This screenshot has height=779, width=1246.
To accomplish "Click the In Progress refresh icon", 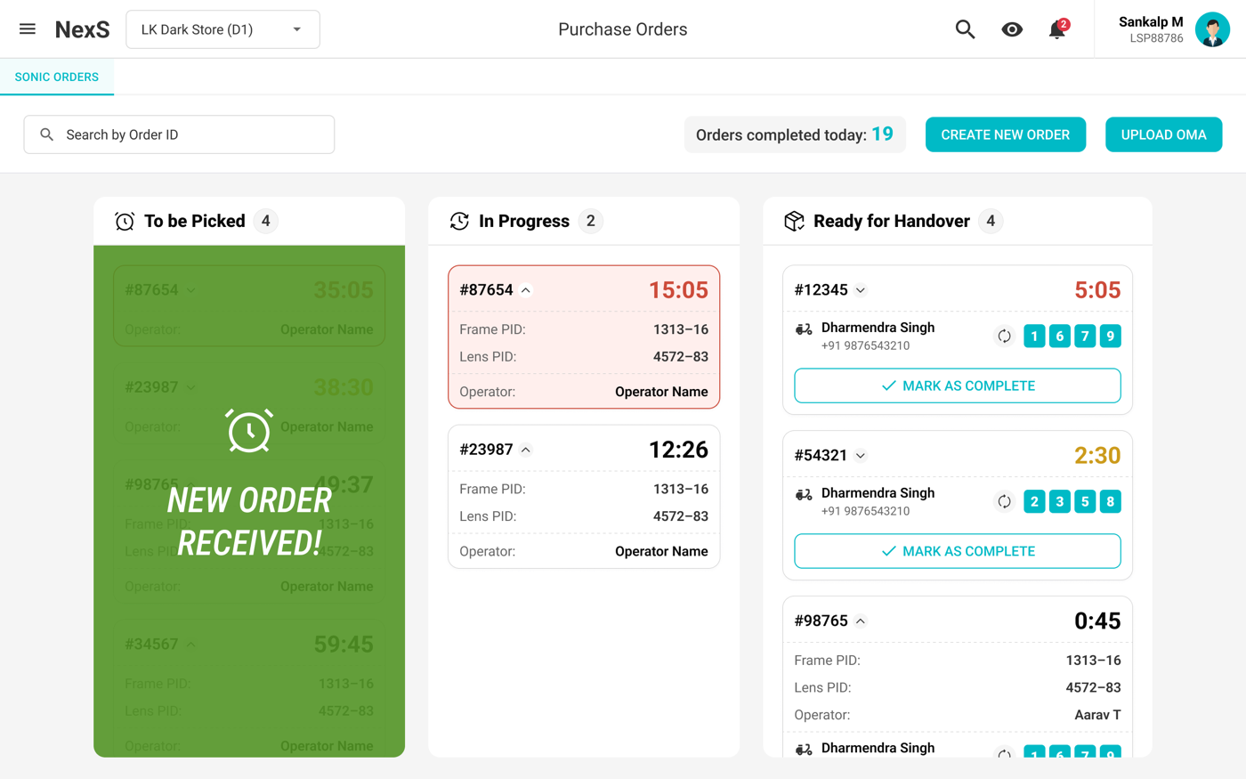I will tap(459, 221).
